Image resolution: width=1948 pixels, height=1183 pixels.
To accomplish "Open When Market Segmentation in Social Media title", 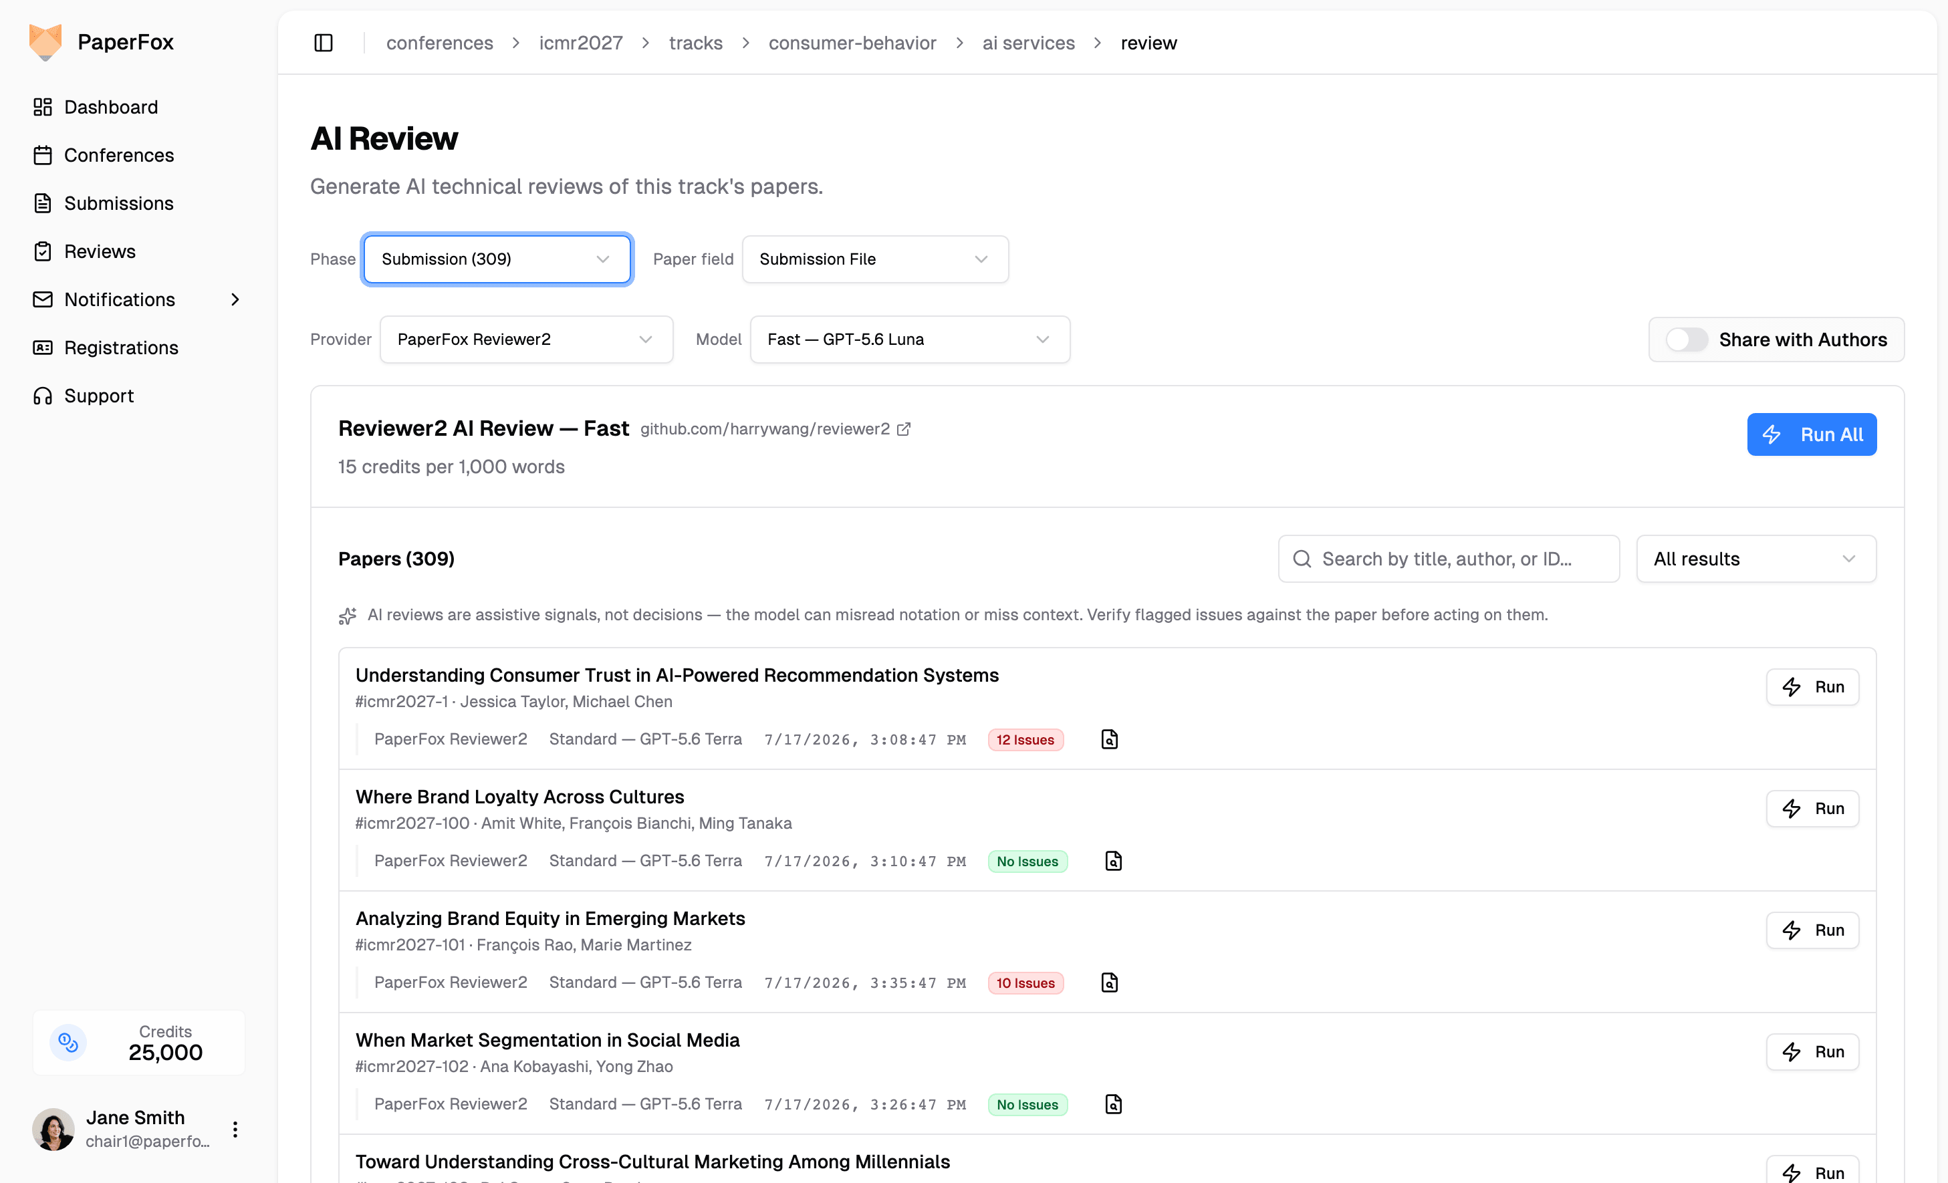I will (547, 1040).
